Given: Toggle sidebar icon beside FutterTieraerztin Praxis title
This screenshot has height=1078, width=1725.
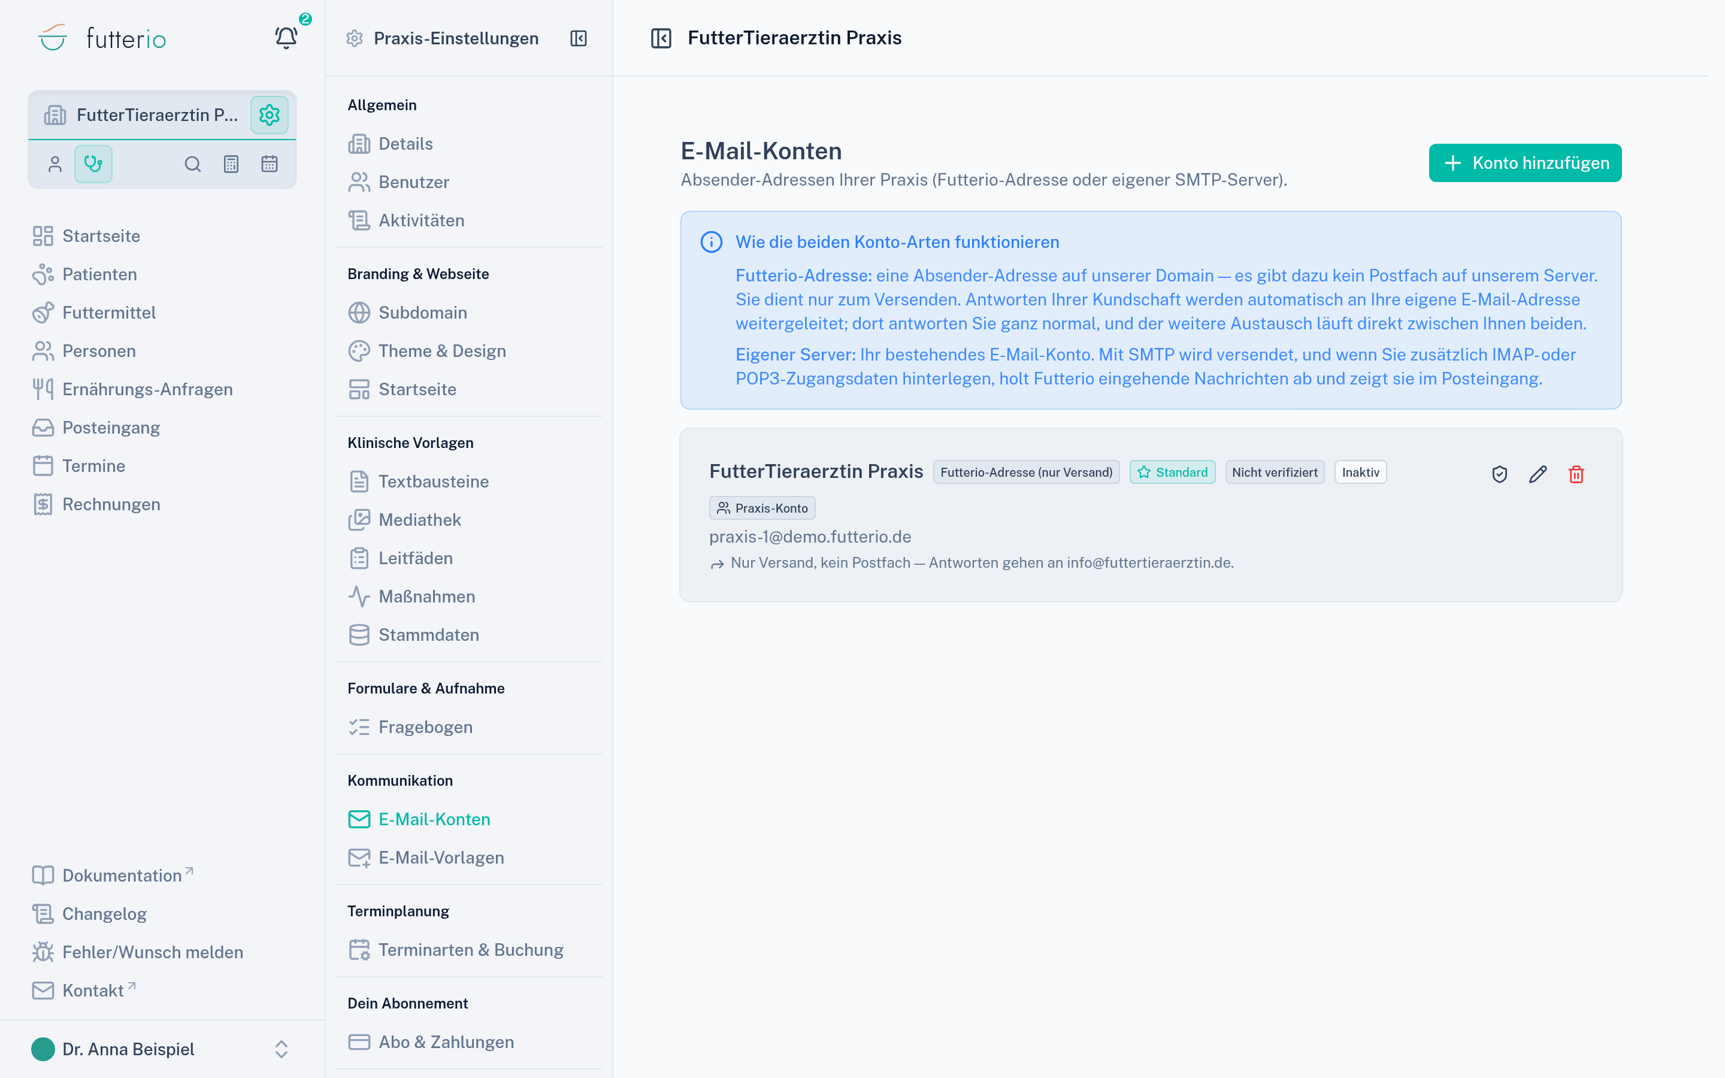Looking at the screenshot, I should click(x=661, y=38).
